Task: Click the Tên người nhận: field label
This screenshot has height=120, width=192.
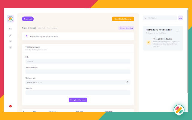Action: (x=31, y=67)
